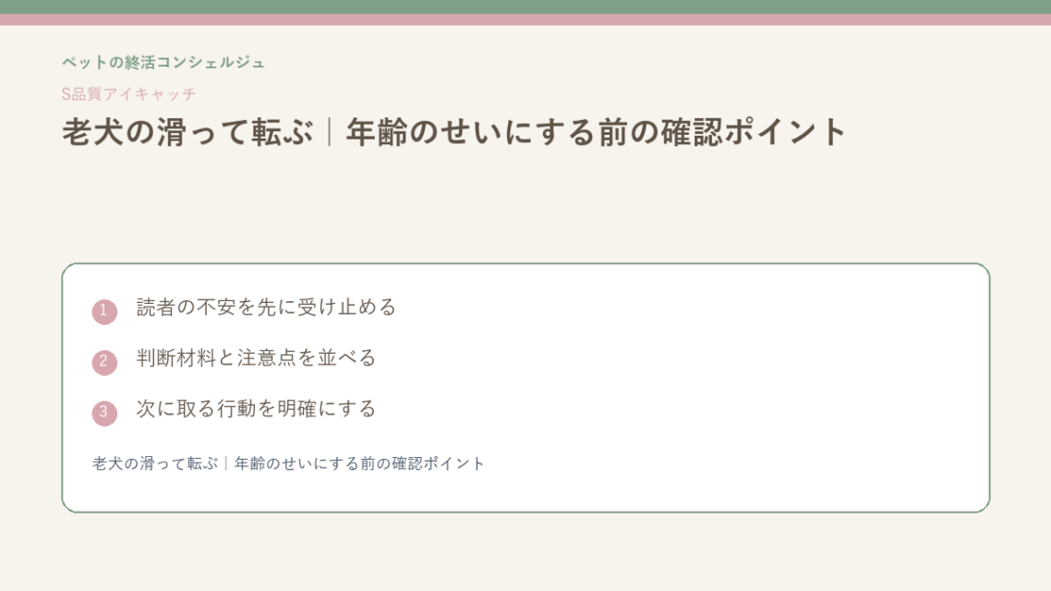
Task: Click the pink stripe below the green bar
Action: pyautogui.click(x=525, y=19)
